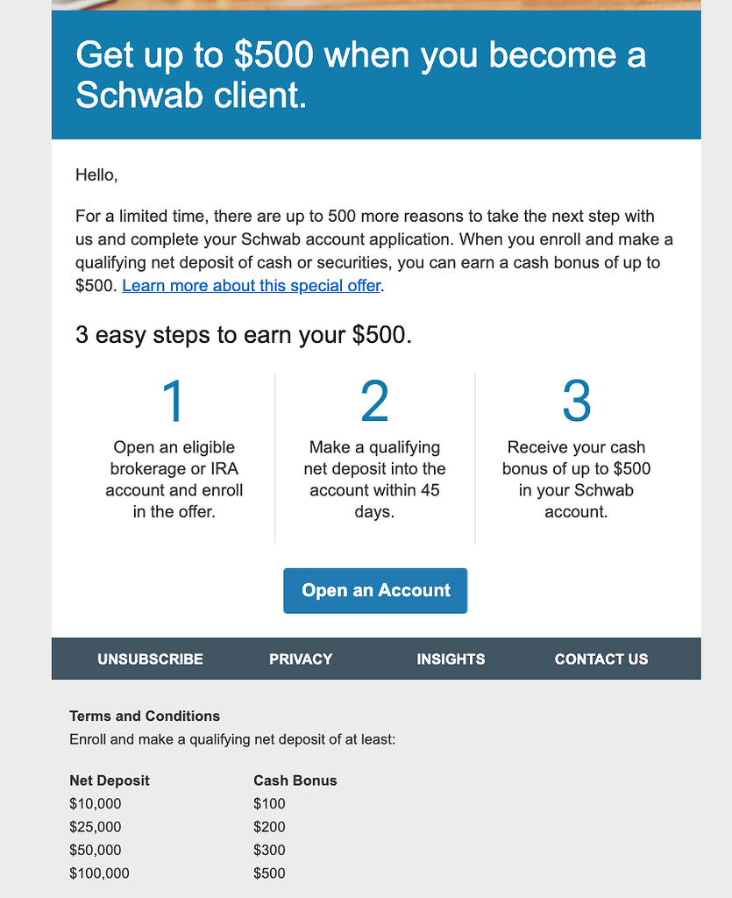Click the large blue number 3 step icon
The width and height of the screenshot is (732, 898).
tap(577, 401)
